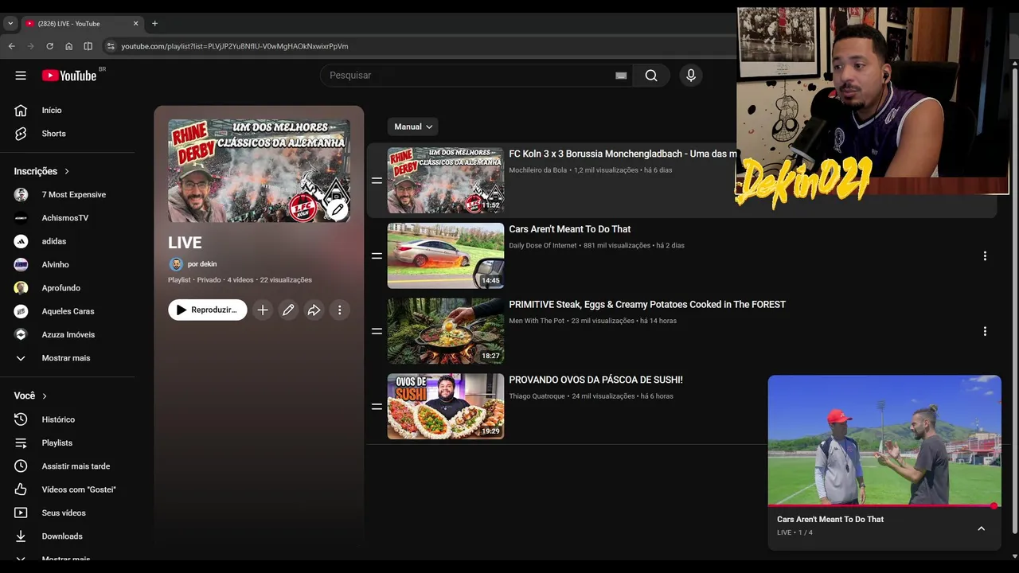Open the browser tab search dropdown
Viewport: 1019px width, 573px height.
[x=10, y=24]
